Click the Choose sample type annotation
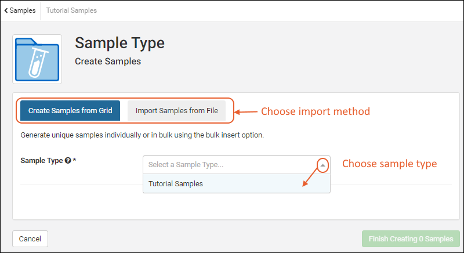Image resolution: width=464 pixels, height=253 pixels. pos(389,164)
